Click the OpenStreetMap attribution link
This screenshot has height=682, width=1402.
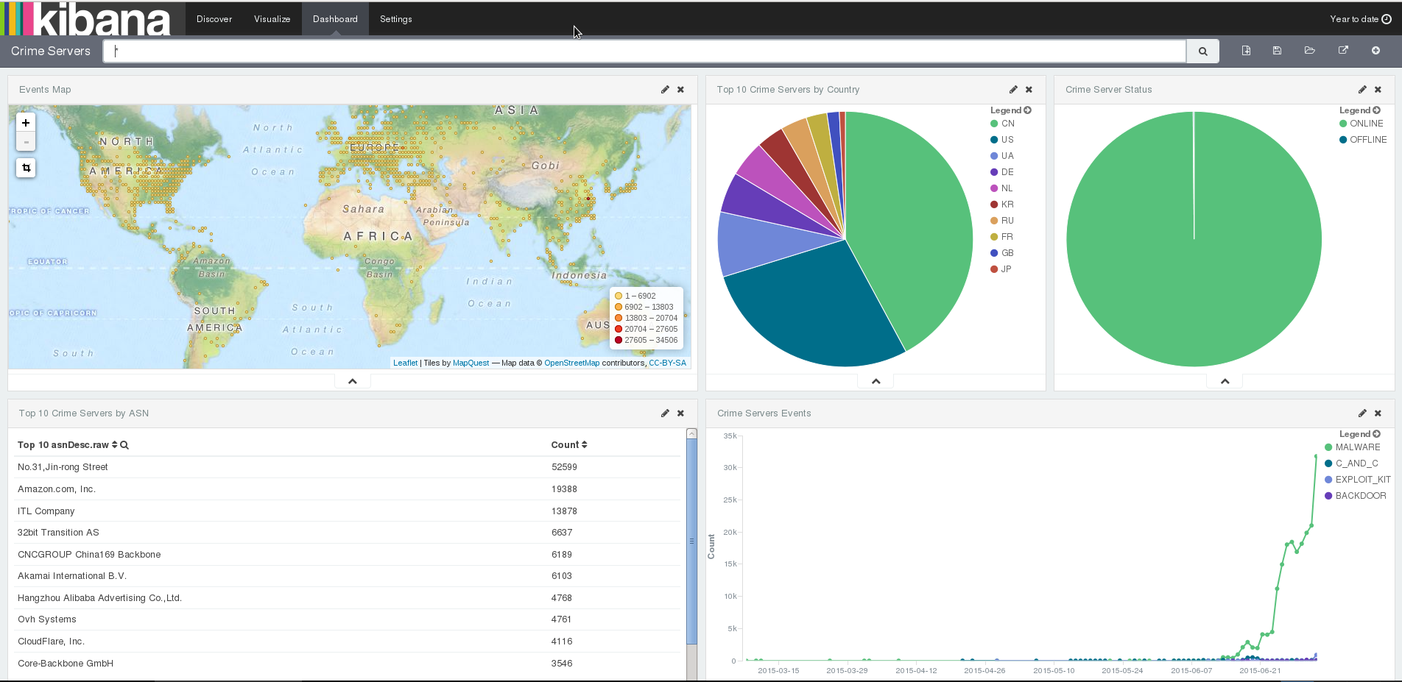tap(572, 363)
